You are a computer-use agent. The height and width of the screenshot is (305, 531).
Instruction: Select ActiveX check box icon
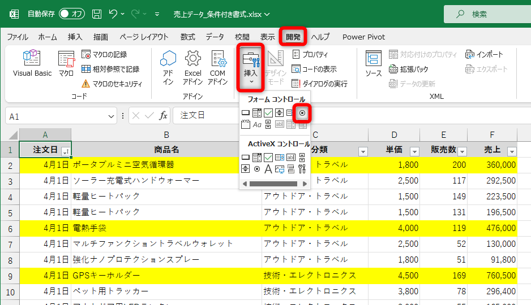tap(268, 158)
